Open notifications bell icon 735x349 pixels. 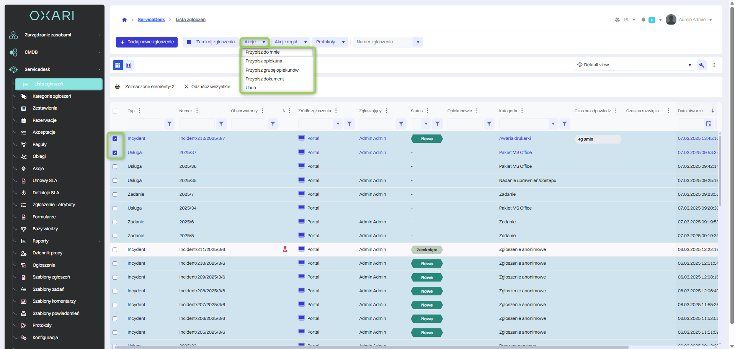[643, 20]
